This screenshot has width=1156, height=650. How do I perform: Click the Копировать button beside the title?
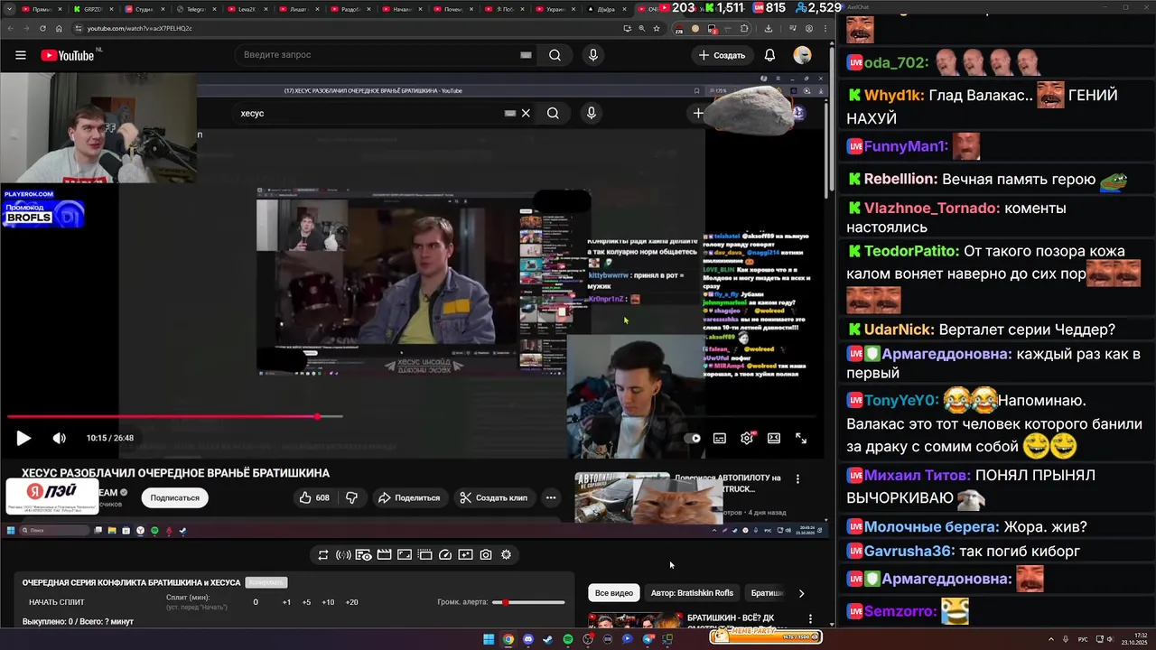(x=266, y=582)
